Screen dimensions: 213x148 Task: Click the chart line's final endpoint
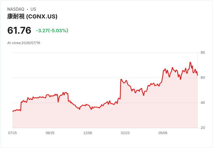point(197,75)
